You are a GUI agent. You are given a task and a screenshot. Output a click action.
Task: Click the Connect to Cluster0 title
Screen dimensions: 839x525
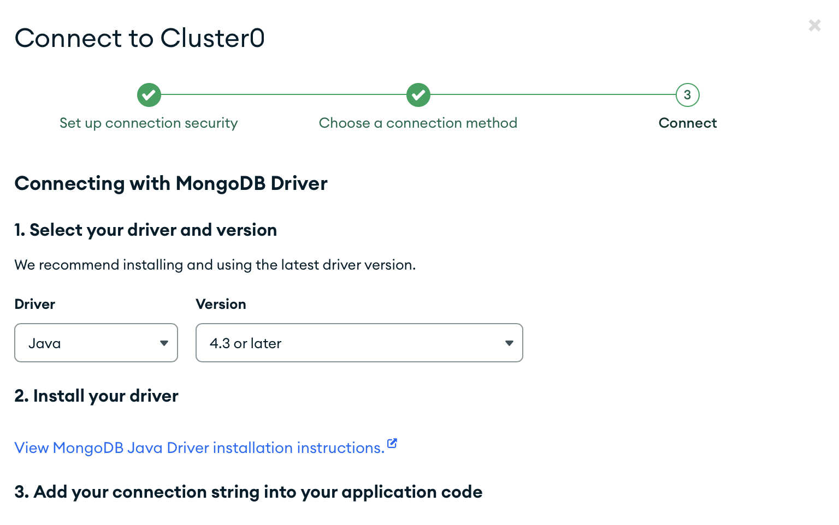[140, 38]
